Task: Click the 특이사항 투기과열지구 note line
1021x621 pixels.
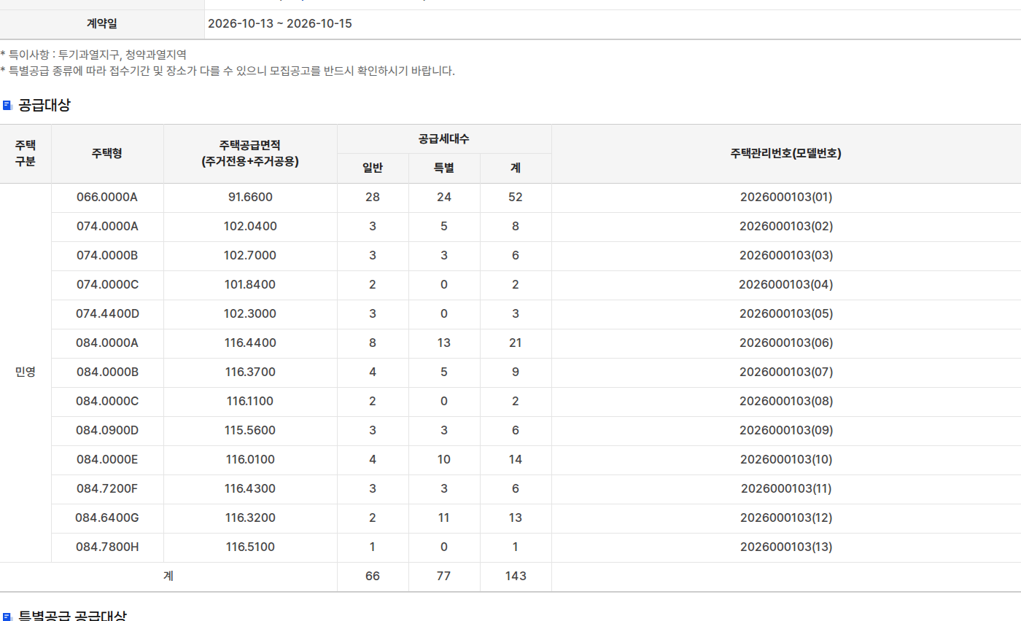Action: (93, 55)
